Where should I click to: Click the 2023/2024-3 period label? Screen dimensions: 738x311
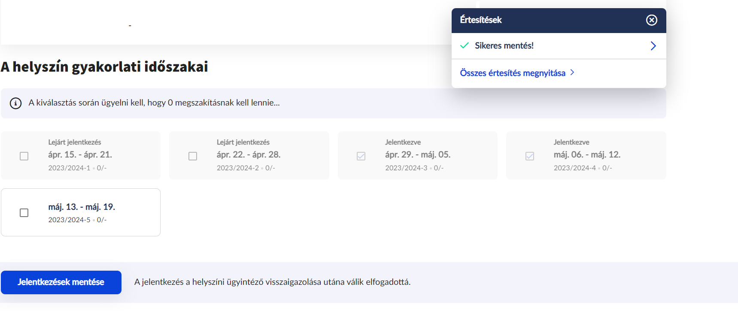point(406,168)
